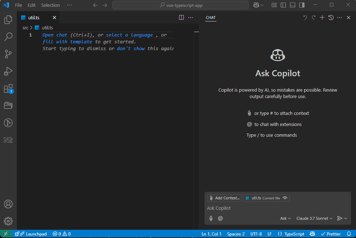Image resolution: width=356 pixels, height=238 pixels.
Task: Open Extensions view with update badge
Action: point(8,89)
